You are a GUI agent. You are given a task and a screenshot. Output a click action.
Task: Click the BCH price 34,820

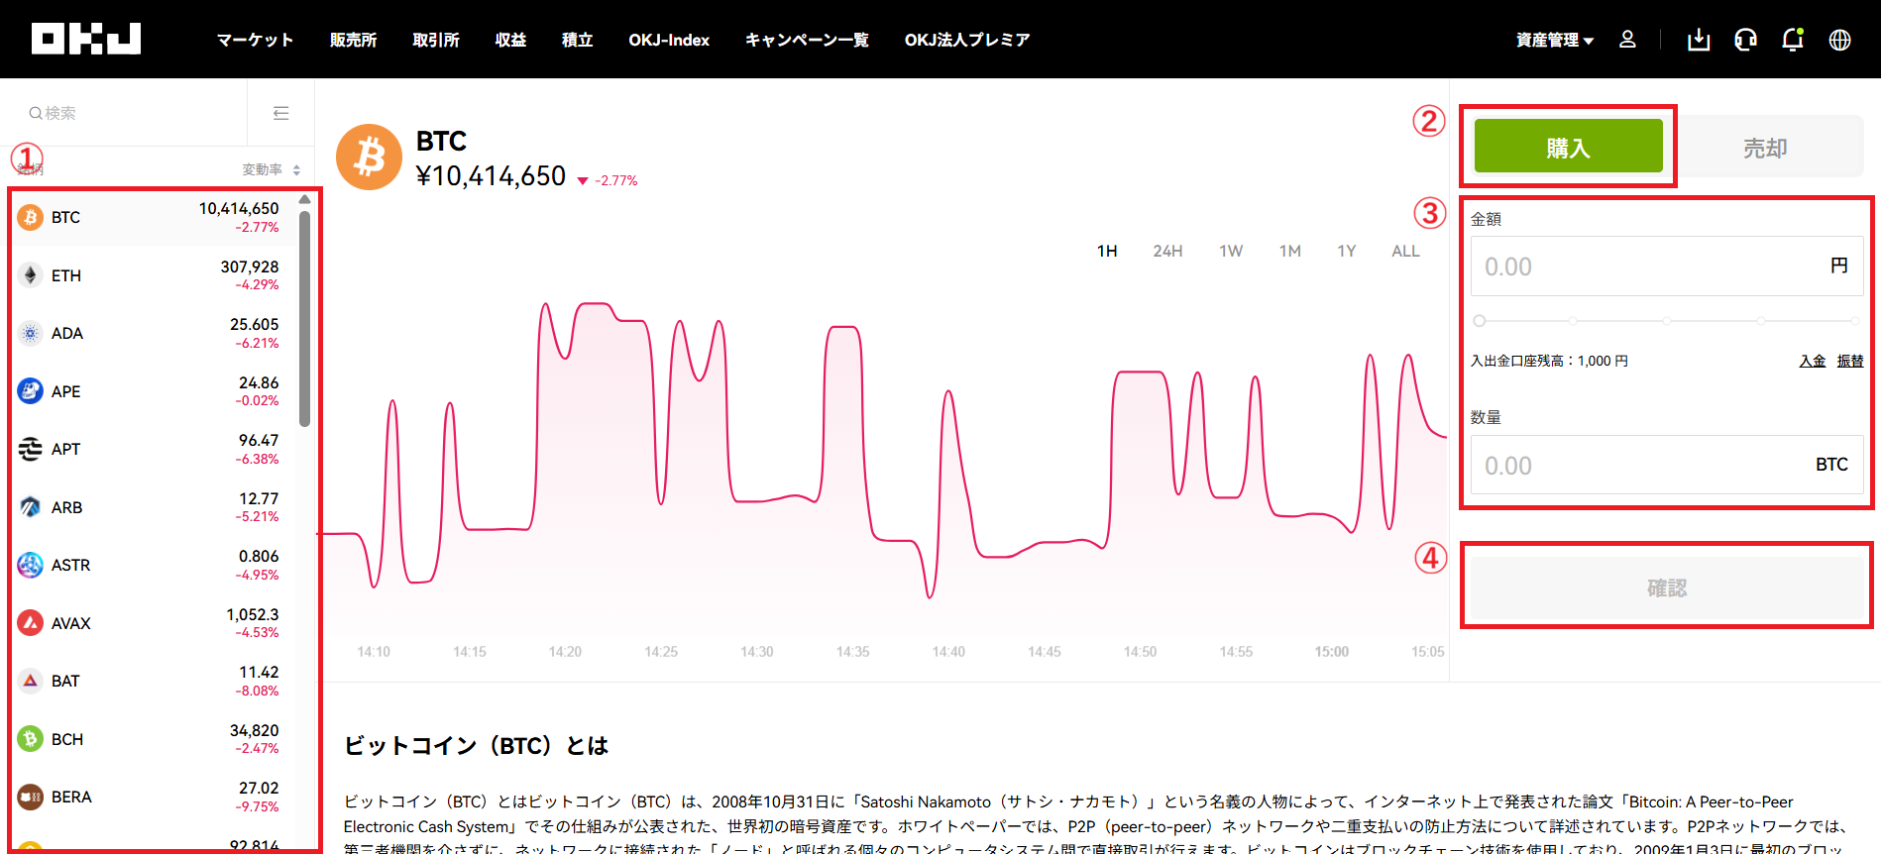[x=255, y=730]
